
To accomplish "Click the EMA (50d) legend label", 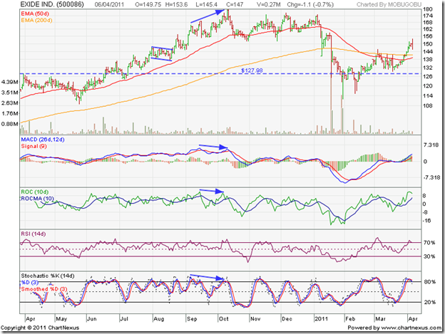I will point(35,14).
